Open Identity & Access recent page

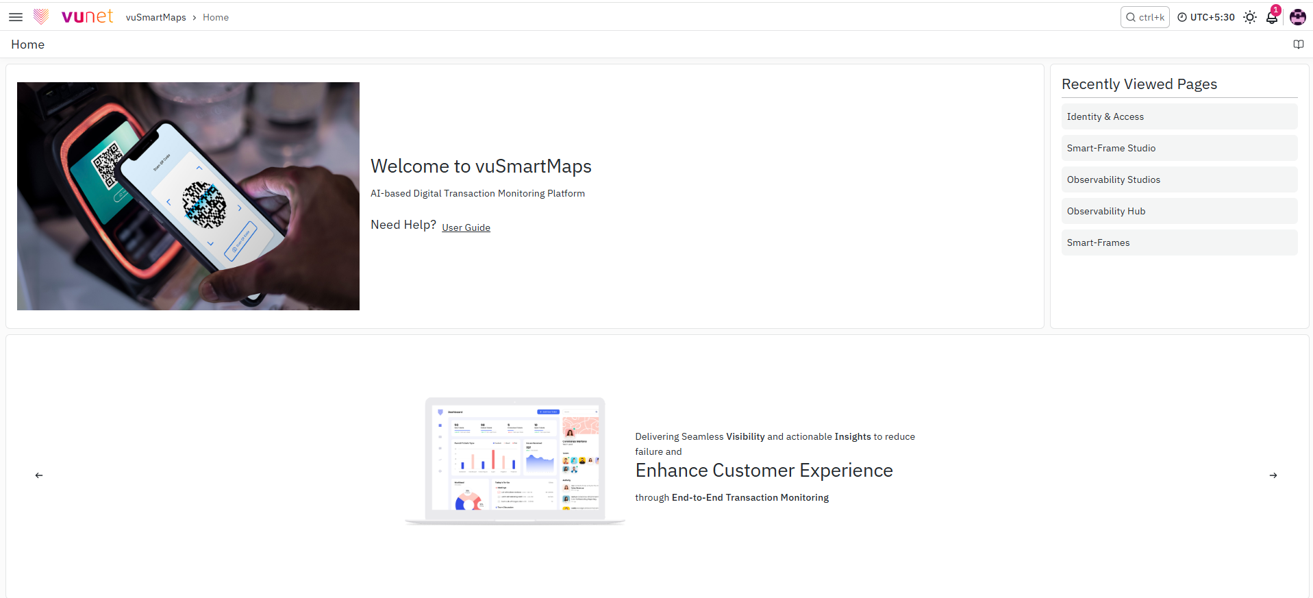pyautogui.click(x=1179, y=116)
